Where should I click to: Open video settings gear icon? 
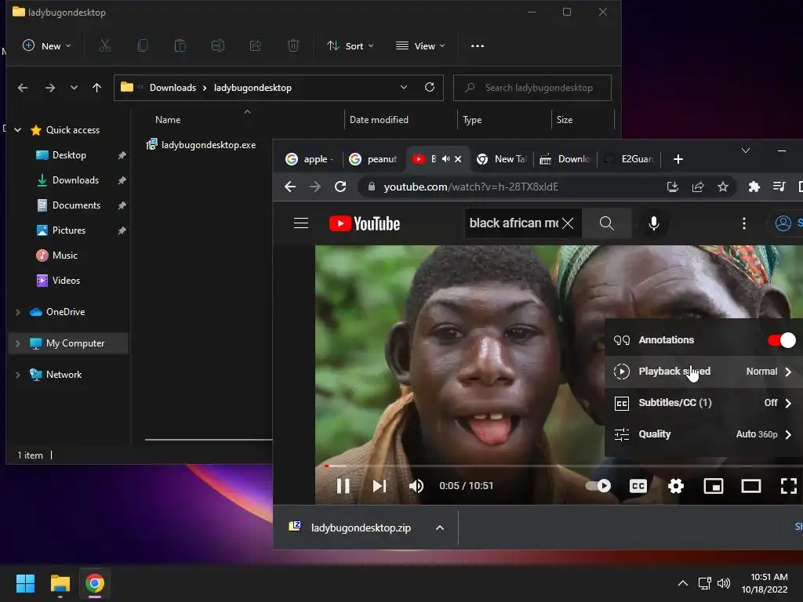click(x=676, y=486)
